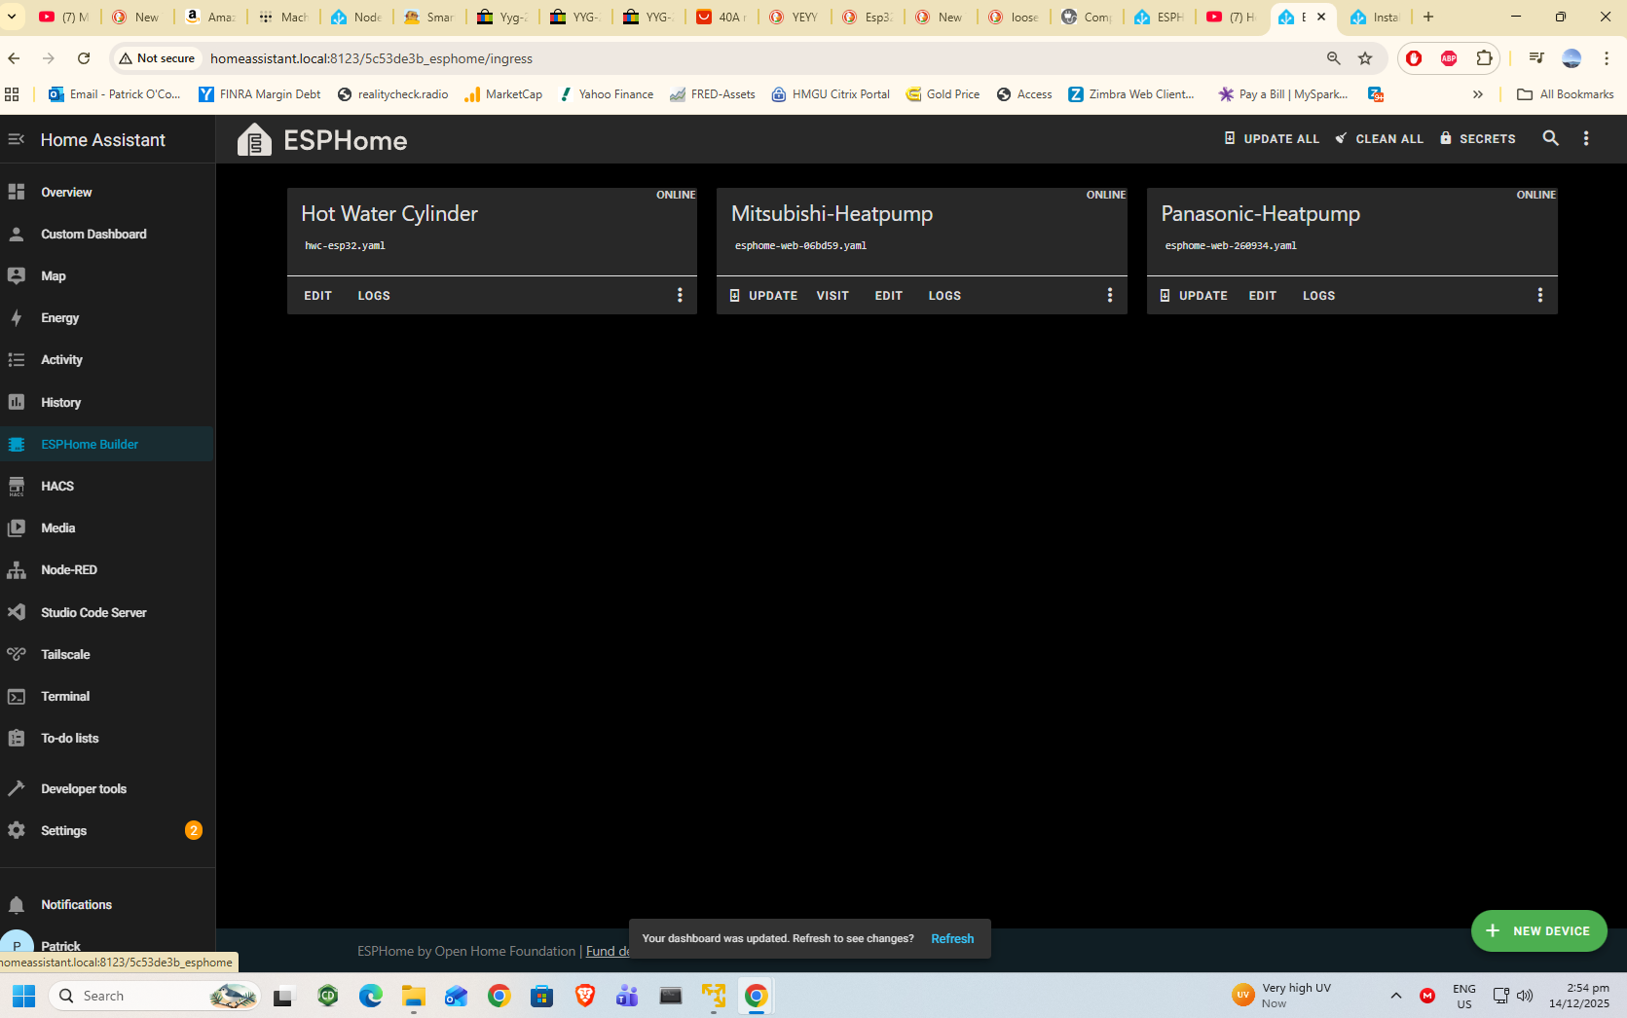Open the Activity list icon

17,359
